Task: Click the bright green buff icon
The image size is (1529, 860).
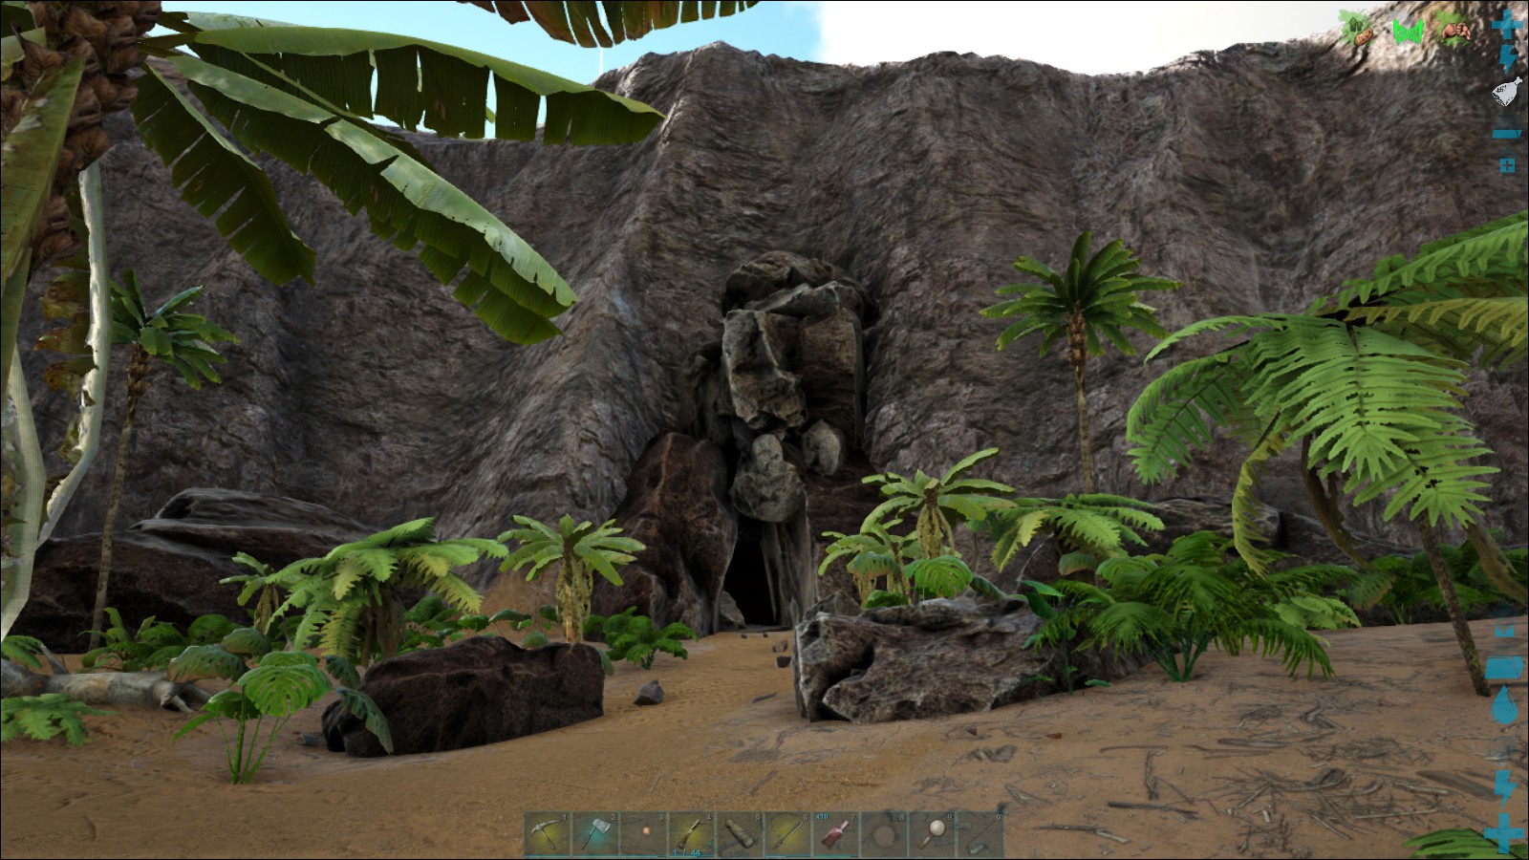Action: [x=1409, y=32]
